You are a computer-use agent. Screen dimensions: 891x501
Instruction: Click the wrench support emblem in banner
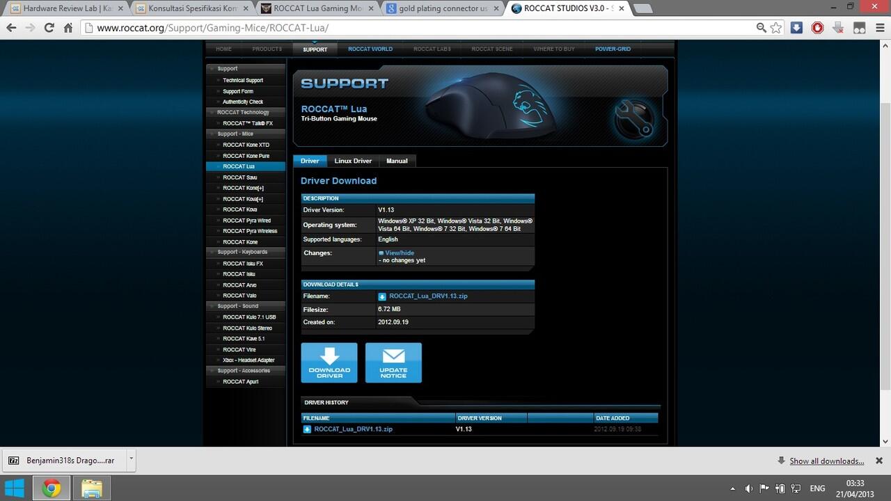pyautogui.click(x=634, y=118)
